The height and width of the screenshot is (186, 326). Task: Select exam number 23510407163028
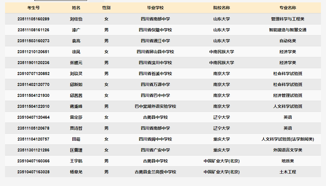tap(33, 172)
